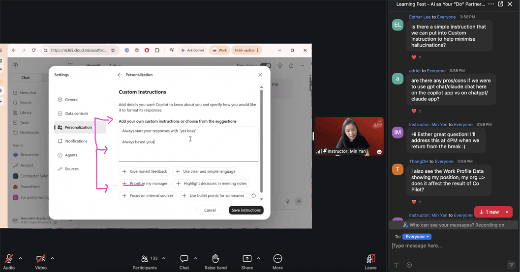520x272 pixels.
Task: Open Who can see your messages info
Action: click(x=454, y=225)
